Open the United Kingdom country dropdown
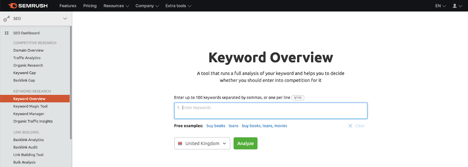This screenshot has height=167, width=468. (202, 143)
